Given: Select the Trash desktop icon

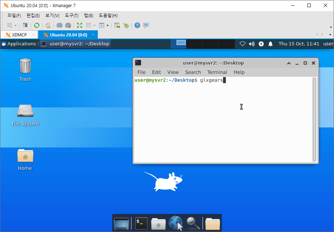Looking at the screenshot, I should point(25,70).
